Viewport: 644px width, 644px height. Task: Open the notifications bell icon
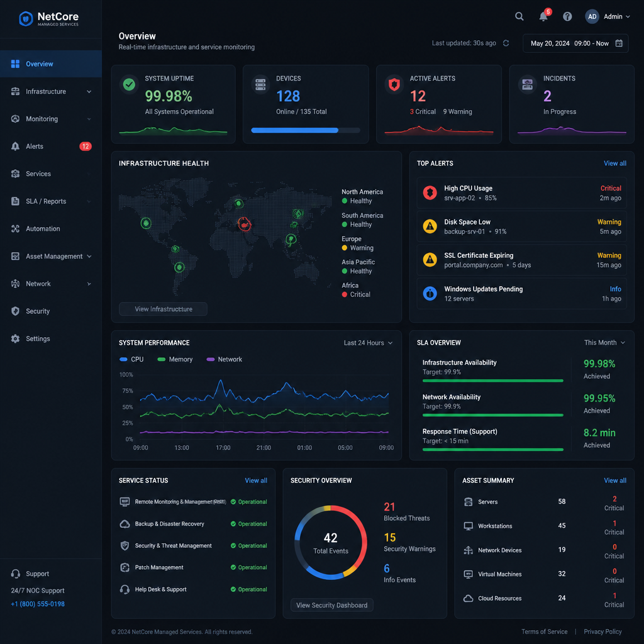(544, 16)
